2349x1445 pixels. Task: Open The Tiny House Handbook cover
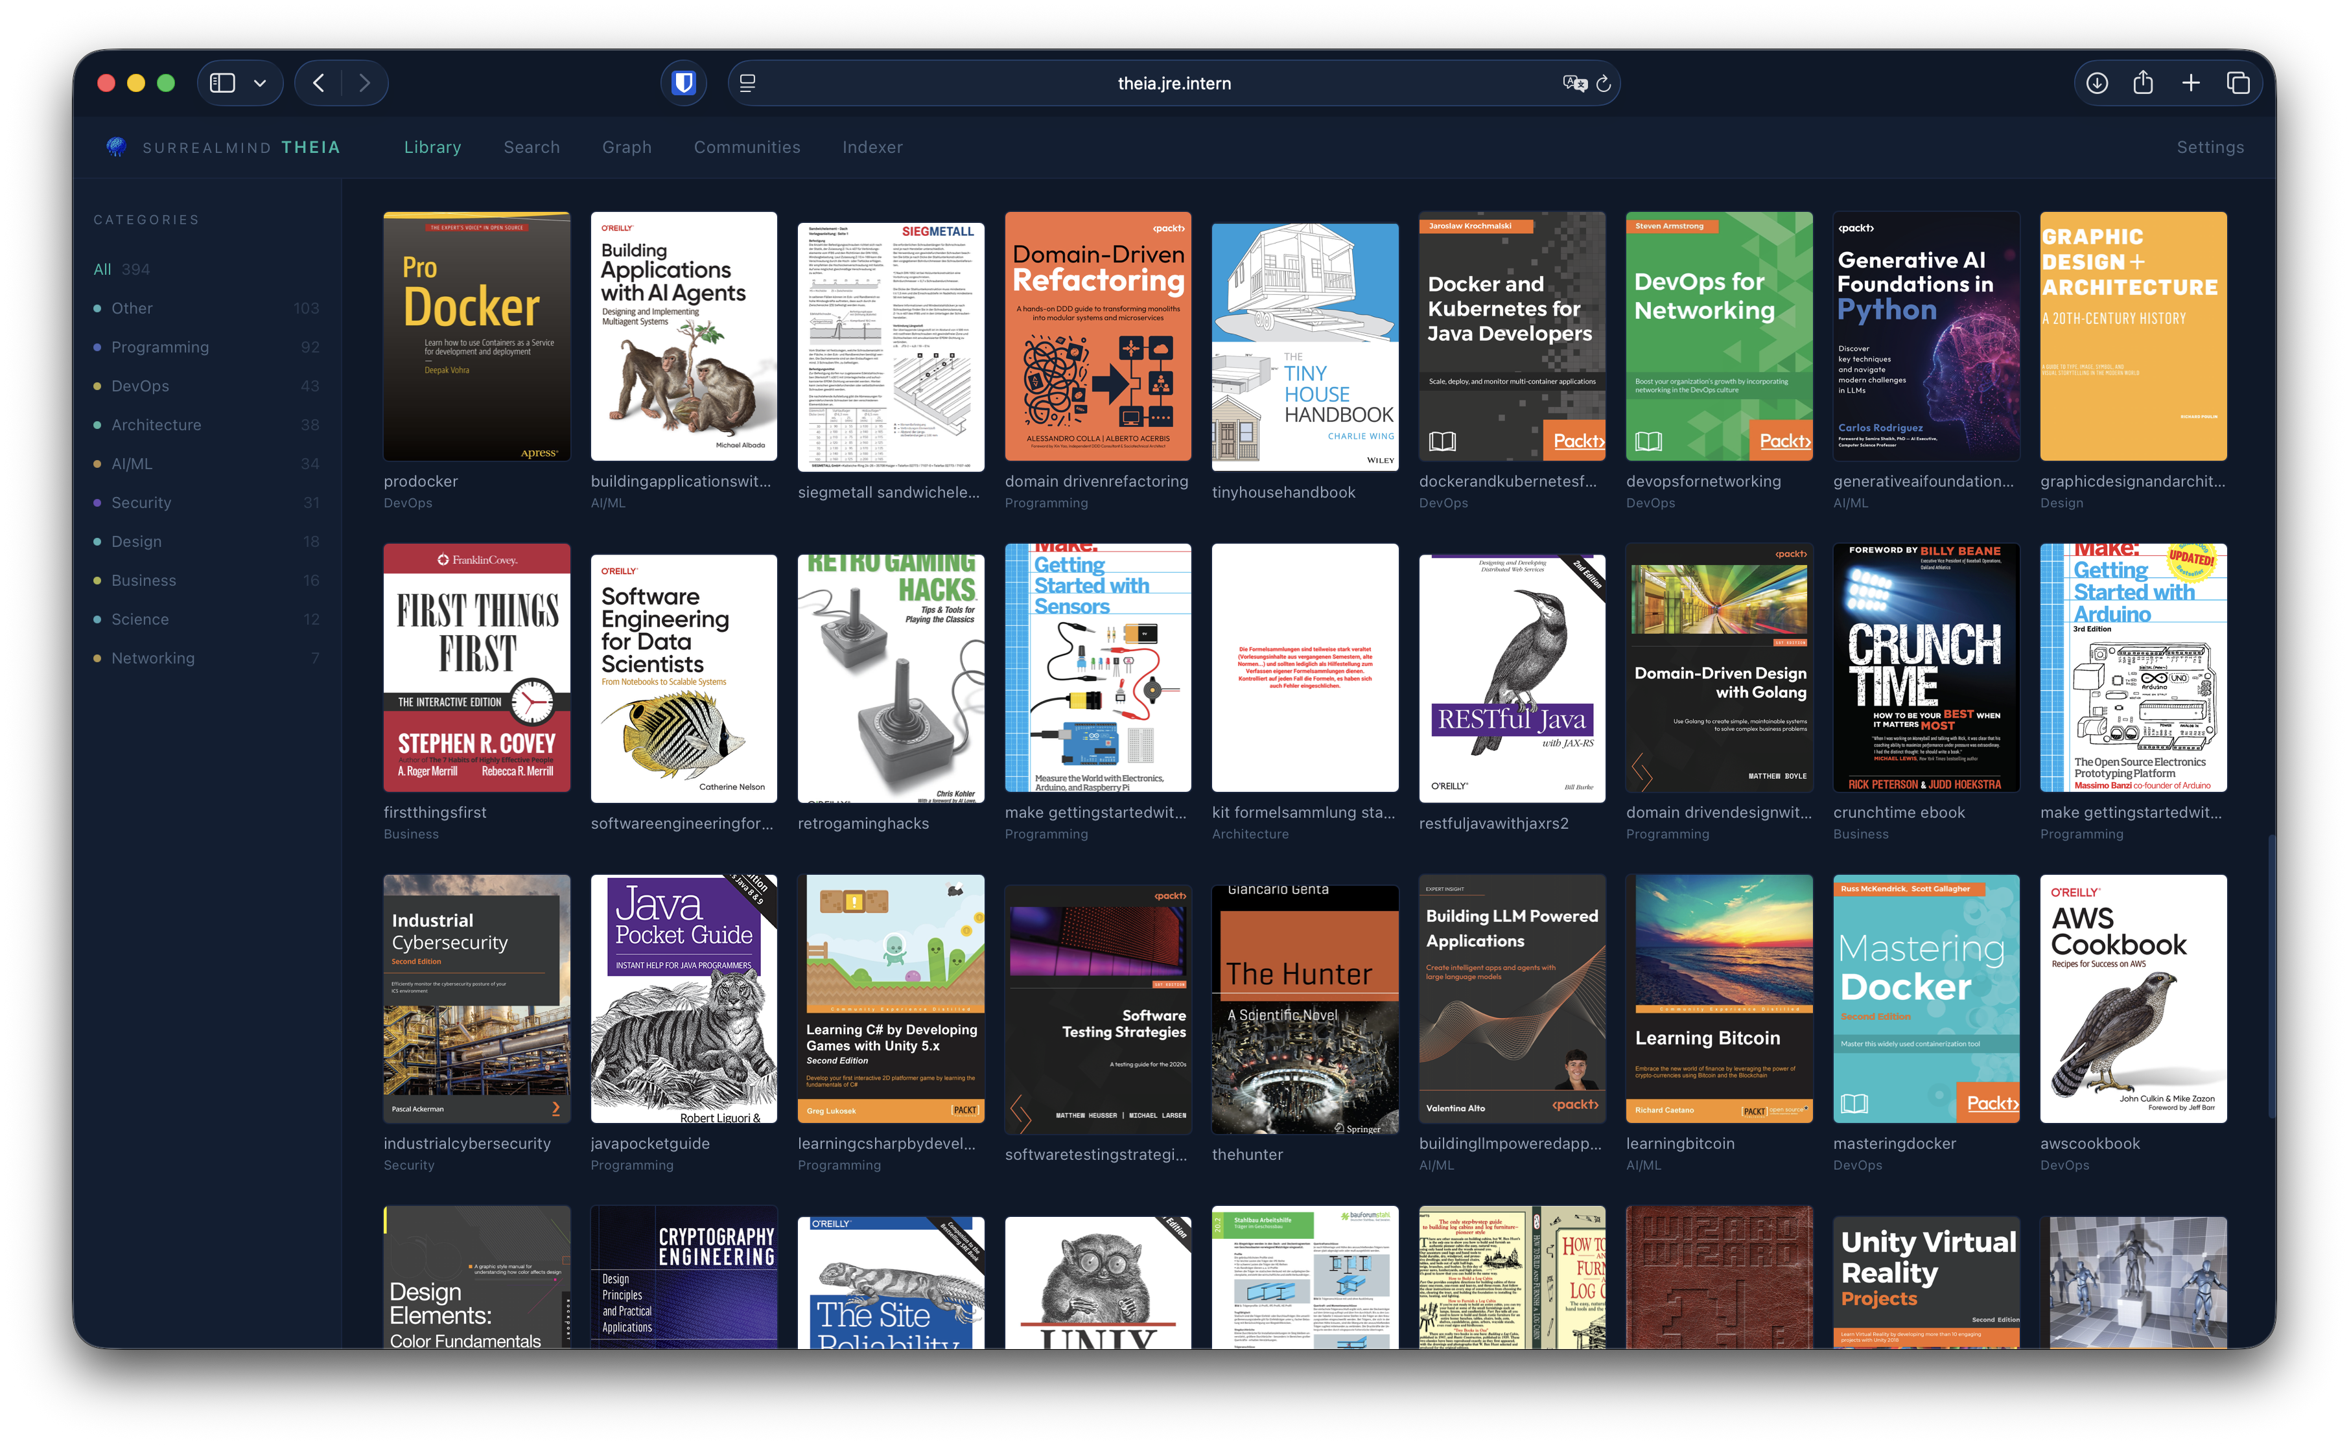tap(1305, 347)
